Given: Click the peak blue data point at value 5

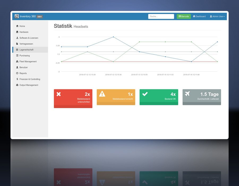Looking at the screenshot, I should (x=113, y=37).
